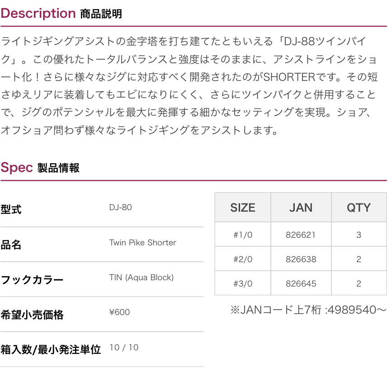
Task: Click the JAN column header
Action: click(x=301, y=207)
